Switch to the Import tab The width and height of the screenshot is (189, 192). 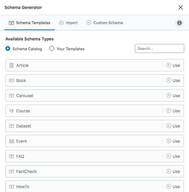[x=68, y=23]
